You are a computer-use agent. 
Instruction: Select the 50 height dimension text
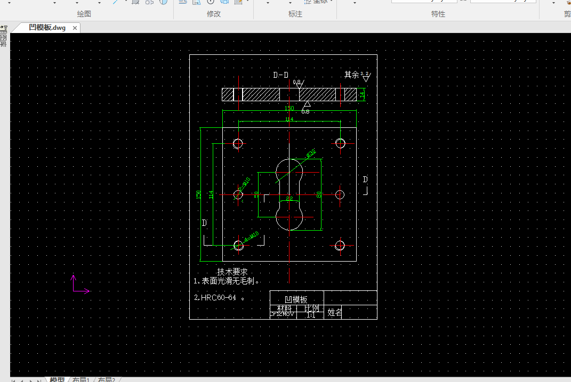256,194
